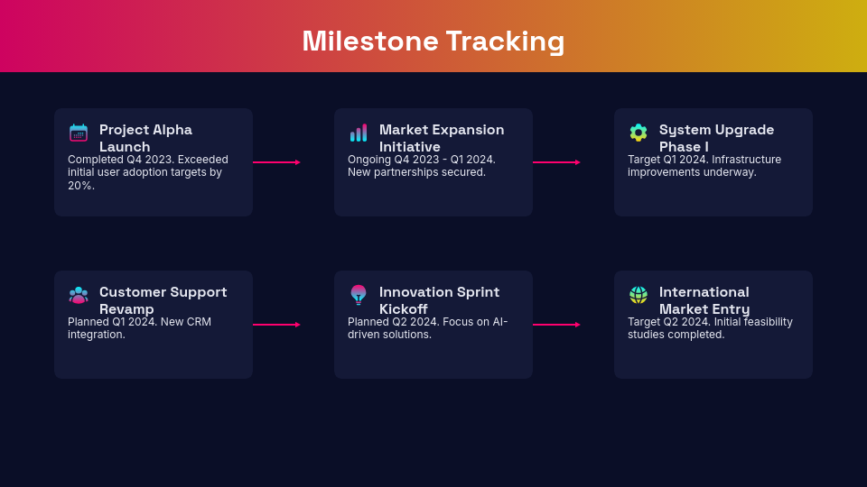Select the arrow pointing toward System Upgrade card

556,162
